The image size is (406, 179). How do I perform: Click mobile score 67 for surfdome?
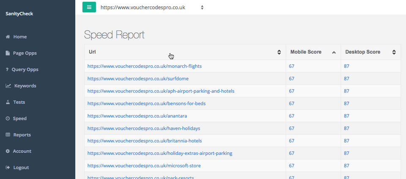(x=291, y=78)
